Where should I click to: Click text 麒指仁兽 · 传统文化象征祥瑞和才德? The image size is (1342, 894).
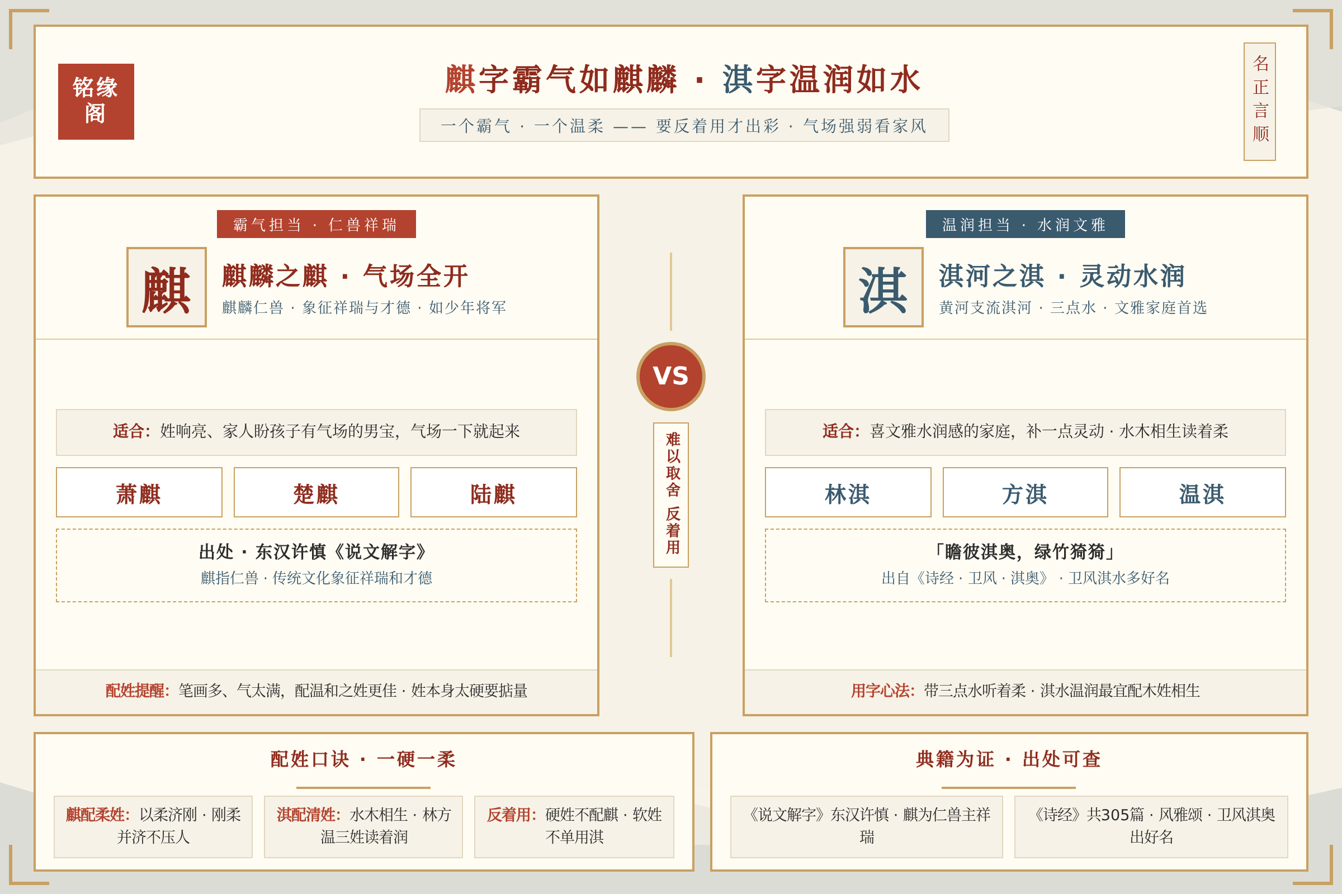pyautogui.click(x=316, y=578)
